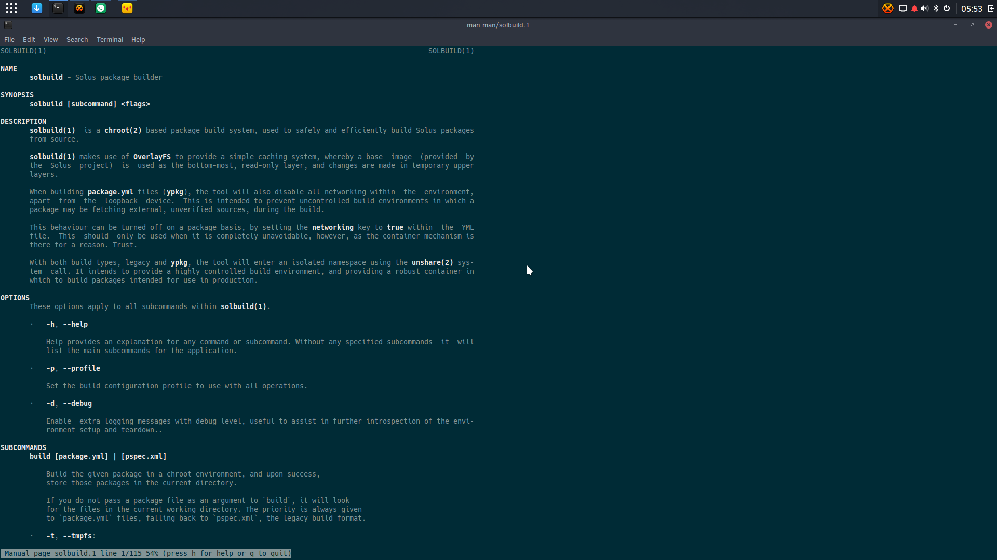
Task: Click the top-left SOLBUILD(1) header
Action: click(x=23, y=51)
